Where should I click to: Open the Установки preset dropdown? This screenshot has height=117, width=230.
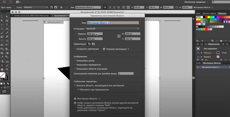pos(113,29)
